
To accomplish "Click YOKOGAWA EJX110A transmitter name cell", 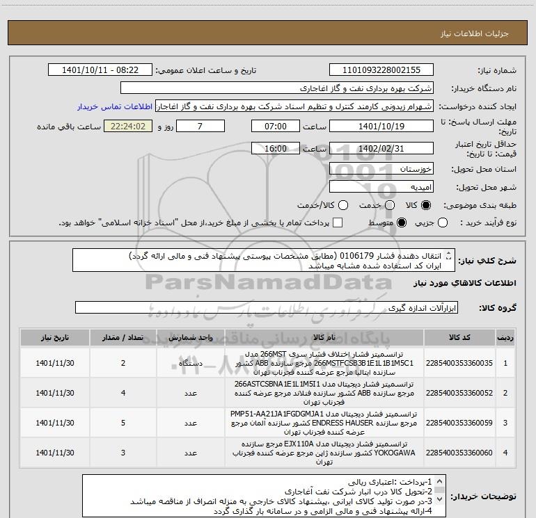I will pos(324,453).
